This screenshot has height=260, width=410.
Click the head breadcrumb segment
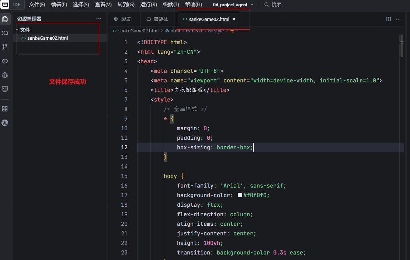coord(197,31)
